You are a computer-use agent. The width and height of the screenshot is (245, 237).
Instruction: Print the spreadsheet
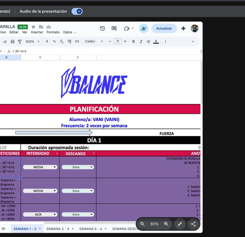12,41
